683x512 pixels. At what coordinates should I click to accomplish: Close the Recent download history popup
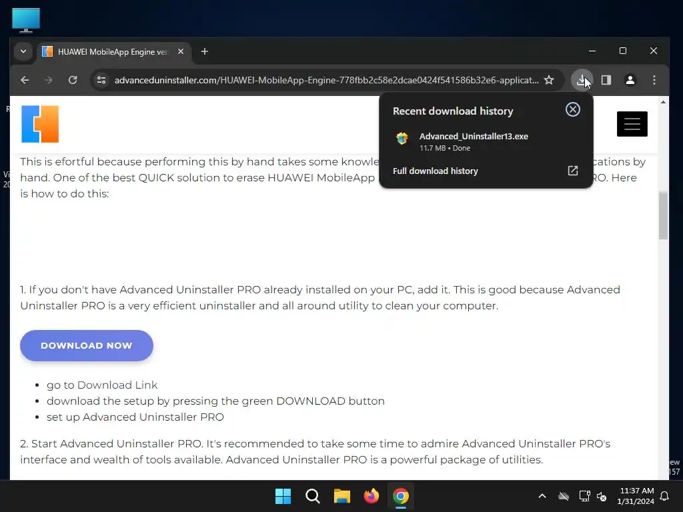(572, 110)
